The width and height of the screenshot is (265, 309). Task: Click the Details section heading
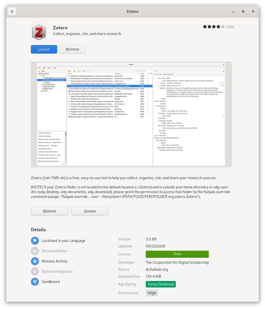click(38, 229)
